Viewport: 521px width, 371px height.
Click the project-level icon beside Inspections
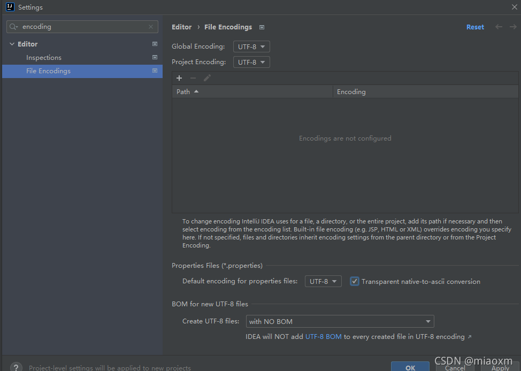pos(155,57)
